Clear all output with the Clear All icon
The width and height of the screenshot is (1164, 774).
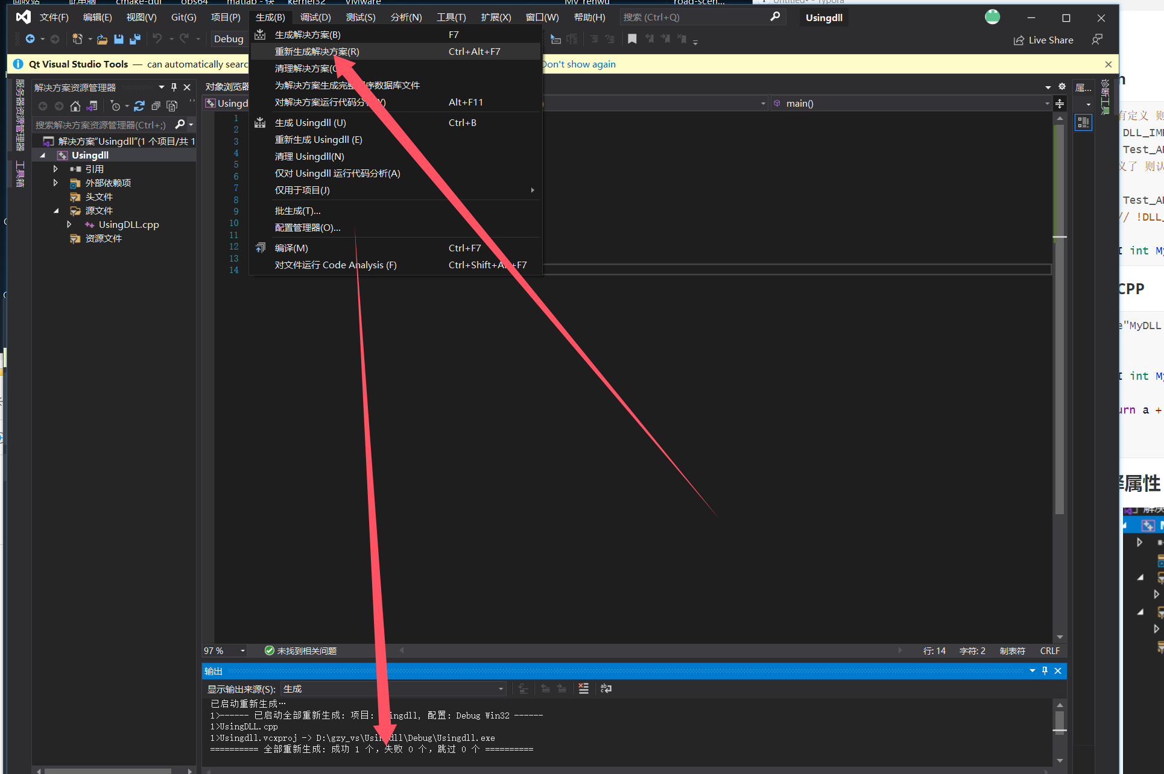click(583, 688)
